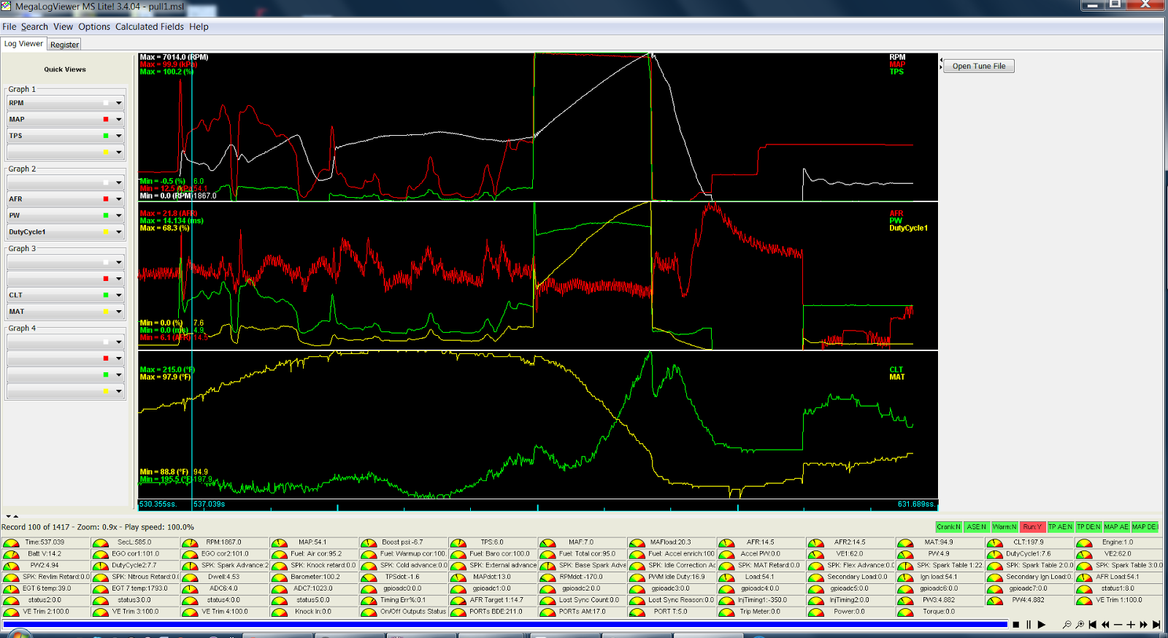The height and width of the screenshot is (638, 1168).
Task: Click the Open Tune File button
Action: 978,66
